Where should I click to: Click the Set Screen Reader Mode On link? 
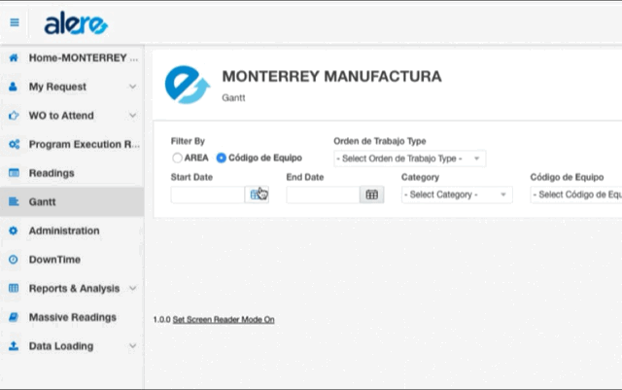click(x=224, y=319)
